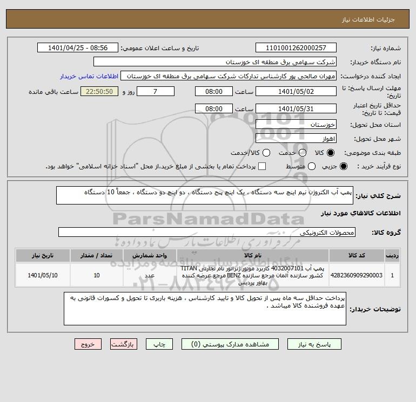Select the کالا/خدمت radio option
Image resolution: width=416 pixels, height=402 pixels.
click(266, 153)
